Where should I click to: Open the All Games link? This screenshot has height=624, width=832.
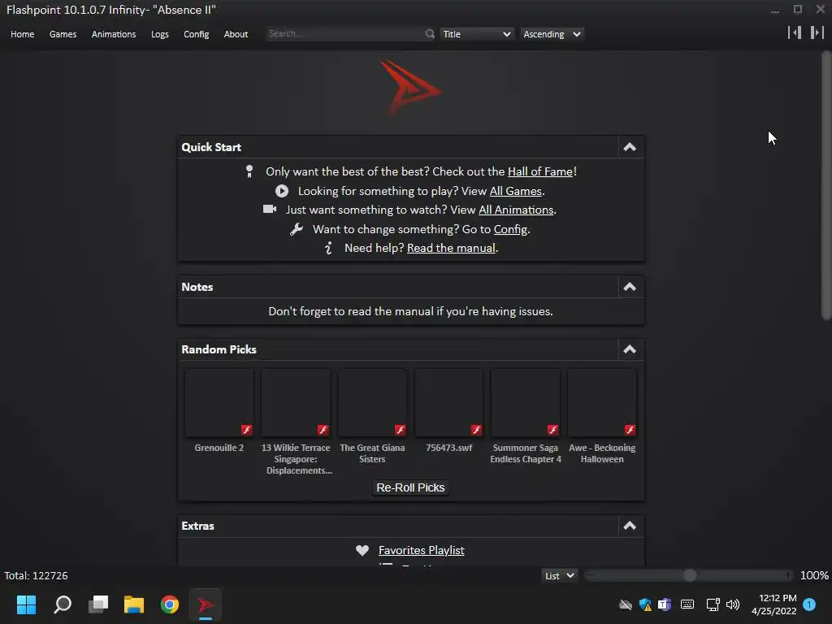click(x=515, y=191)
